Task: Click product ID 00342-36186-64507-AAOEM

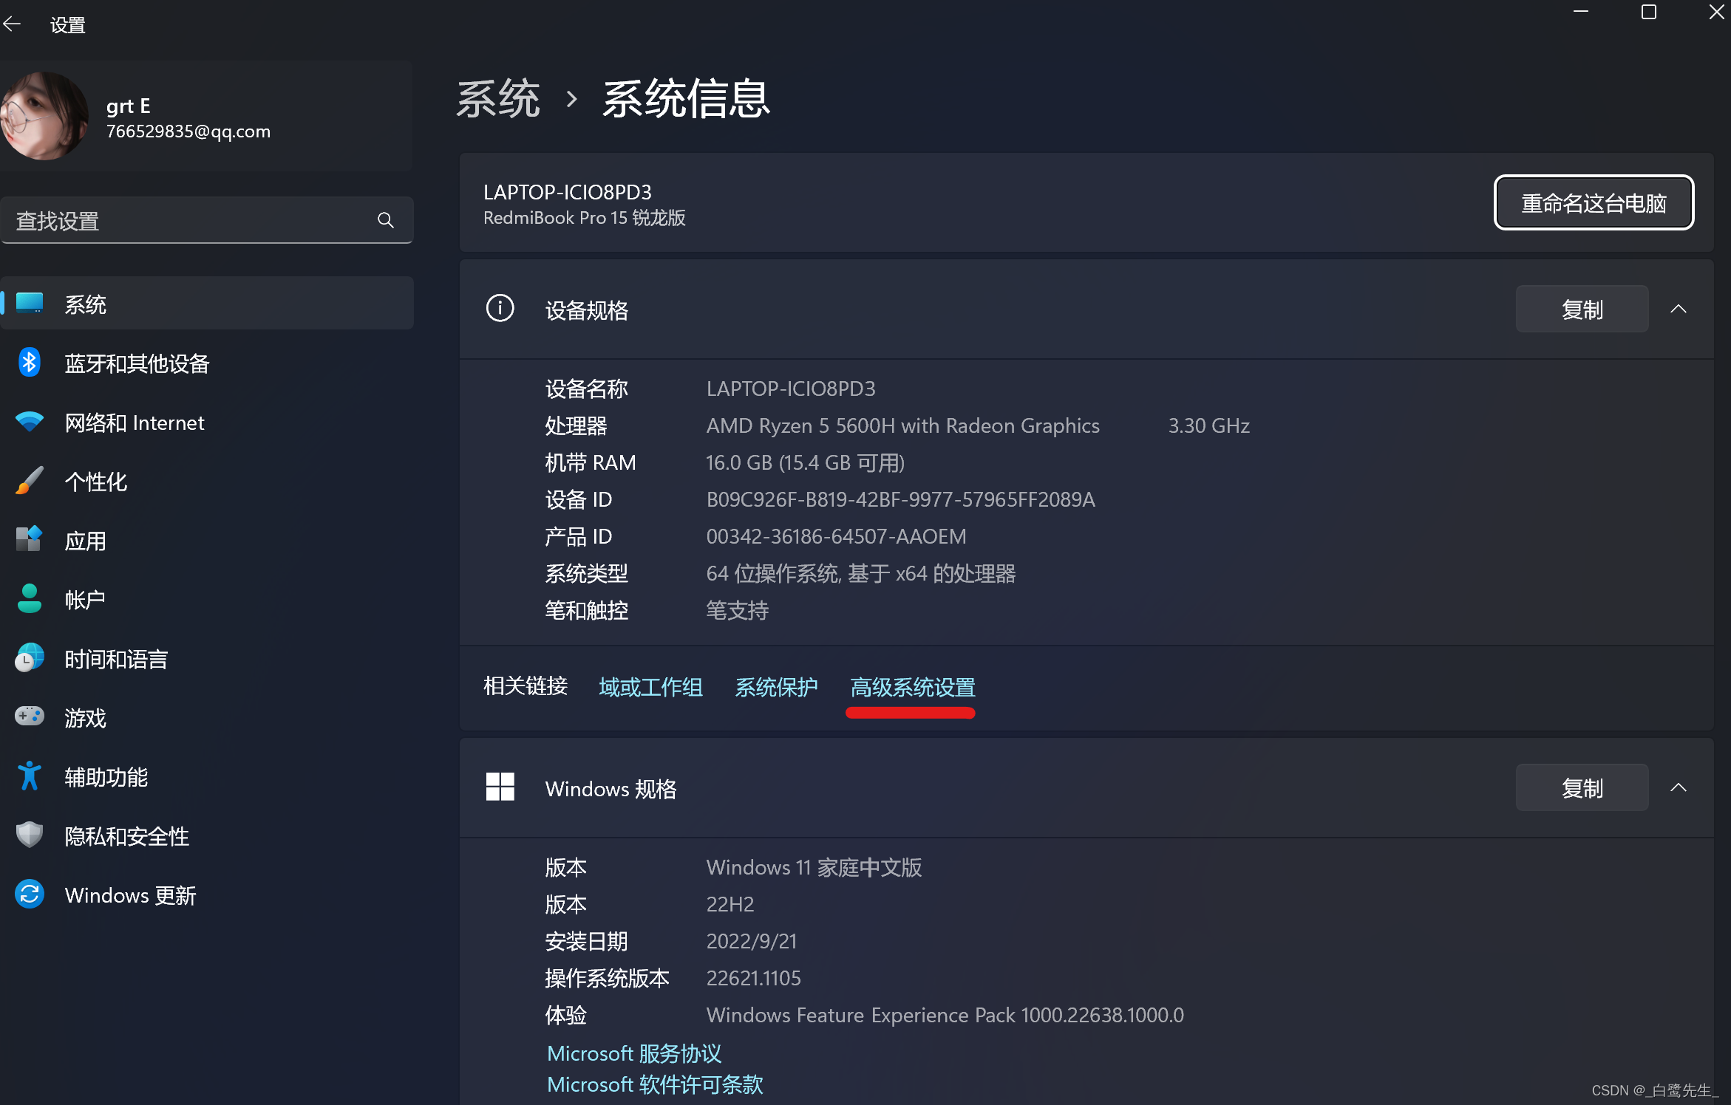Action: pyautogui.click(x=836, y=536)
